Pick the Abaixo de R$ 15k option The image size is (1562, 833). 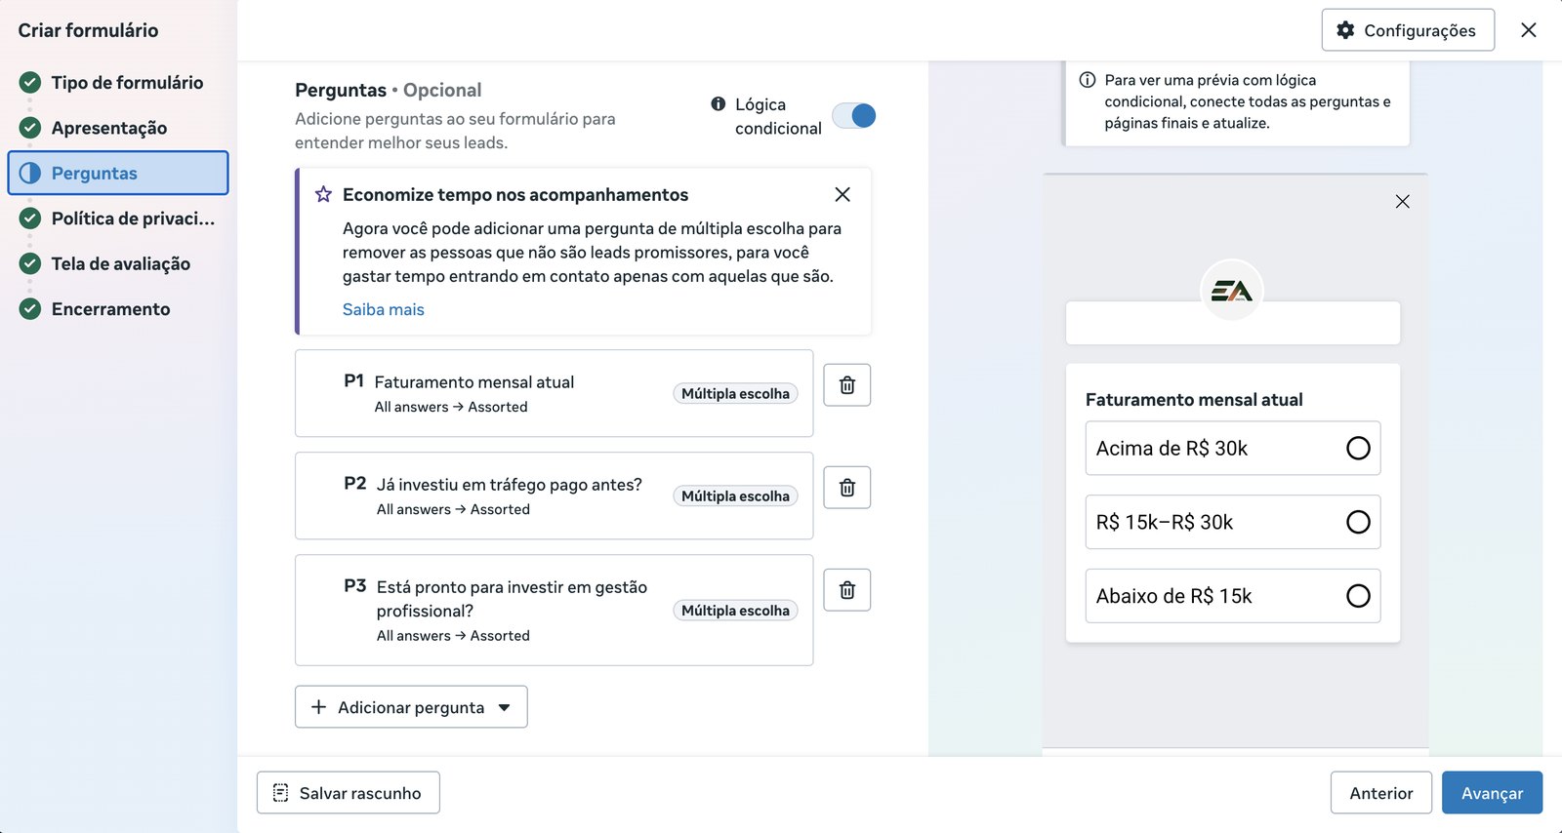(1233, 596)
